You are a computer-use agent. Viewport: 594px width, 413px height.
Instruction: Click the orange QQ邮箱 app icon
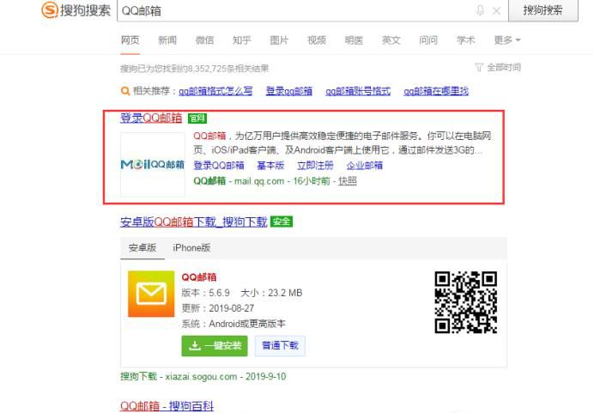click(151, 294)
